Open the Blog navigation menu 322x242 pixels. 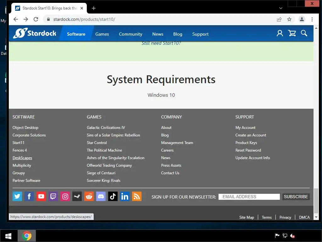[178, 34]
